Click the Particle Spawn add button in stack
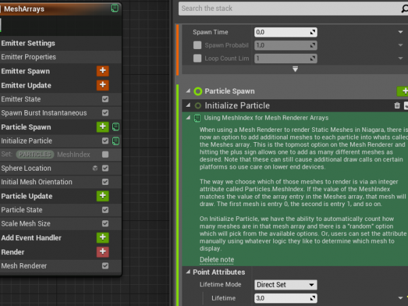Image resolution: width=408 pixels, height=306 pixels. [x=401, y=91]
